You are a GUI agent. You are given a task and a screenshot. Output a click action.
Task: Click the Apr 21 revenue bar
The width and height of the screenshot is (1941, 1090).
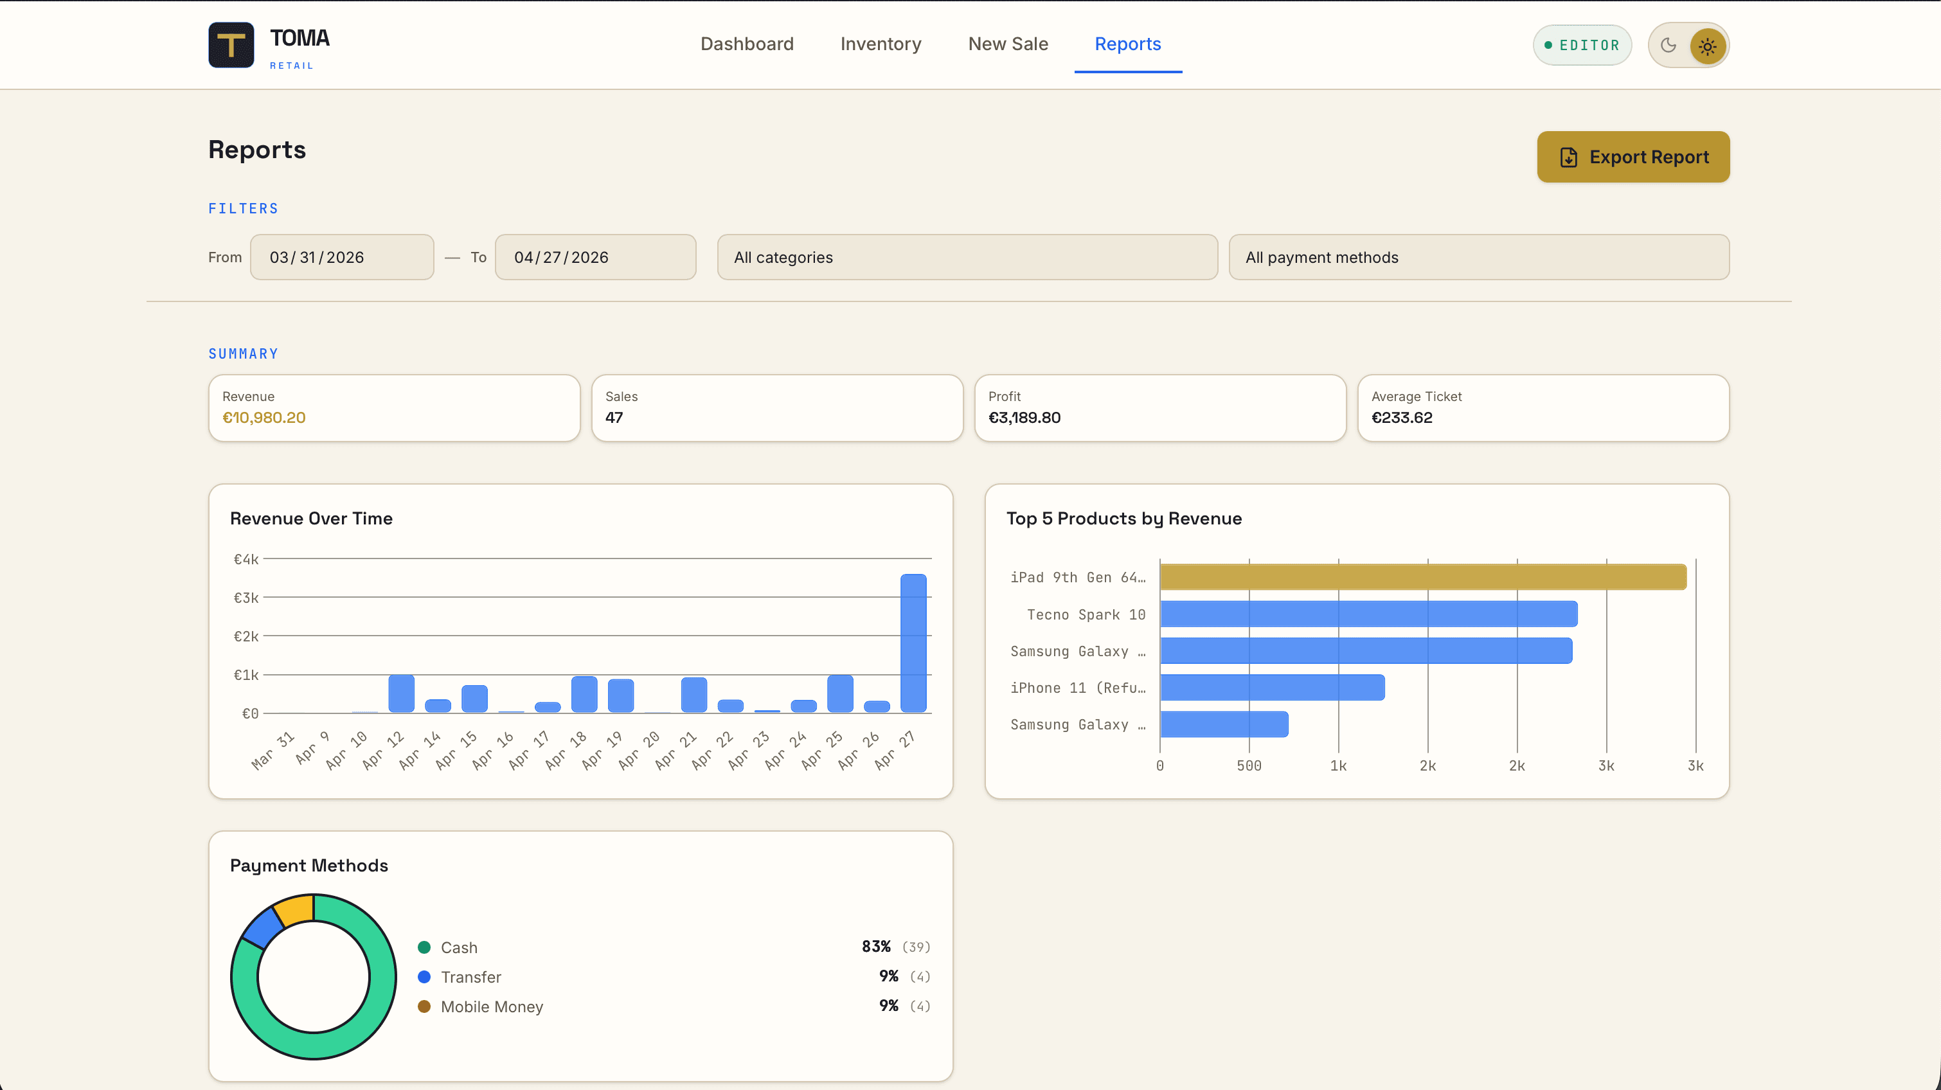694,695
